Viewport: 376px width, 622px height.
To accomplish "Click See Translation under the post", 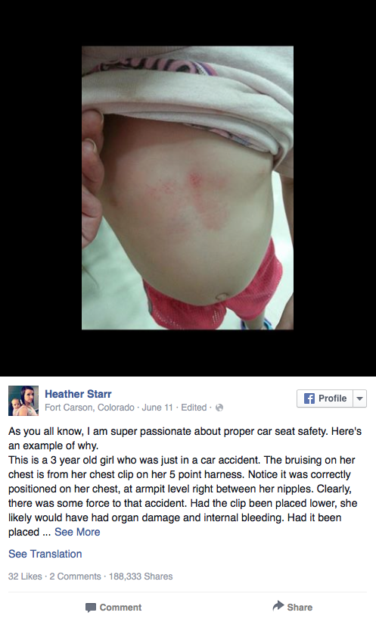I will 45,554.
